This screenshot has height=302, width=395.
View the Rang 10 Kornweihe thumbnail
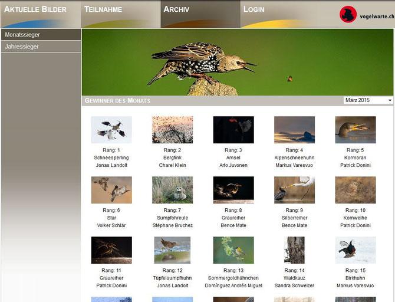(355, 190)
